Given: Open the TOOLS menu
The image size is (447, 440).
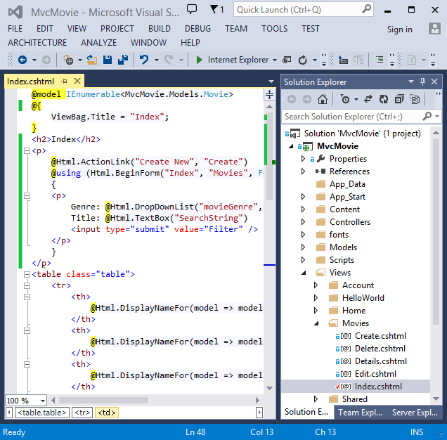Looking at the screenshot, I should (275, 29).
